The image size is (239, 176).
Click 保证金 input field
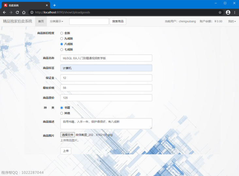[x=106, y=78]
